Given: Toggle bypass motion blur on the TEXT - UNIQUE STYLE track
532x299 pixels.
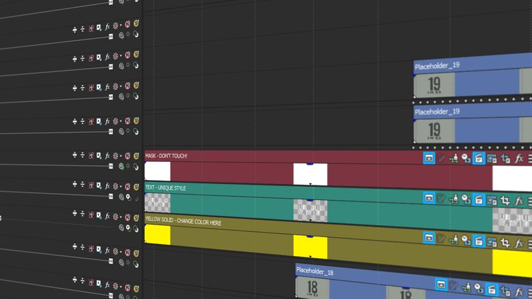Looking at the screenshot, I should 91,185.
